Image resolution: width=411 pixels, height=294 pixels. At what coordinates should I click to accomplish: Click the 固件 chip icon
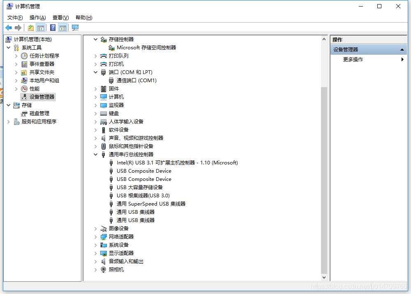104,89
